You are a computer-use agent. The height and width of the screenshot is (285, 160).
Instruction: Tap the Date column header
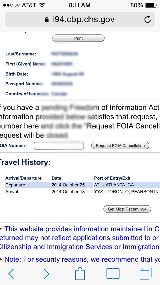coord(56,178)
